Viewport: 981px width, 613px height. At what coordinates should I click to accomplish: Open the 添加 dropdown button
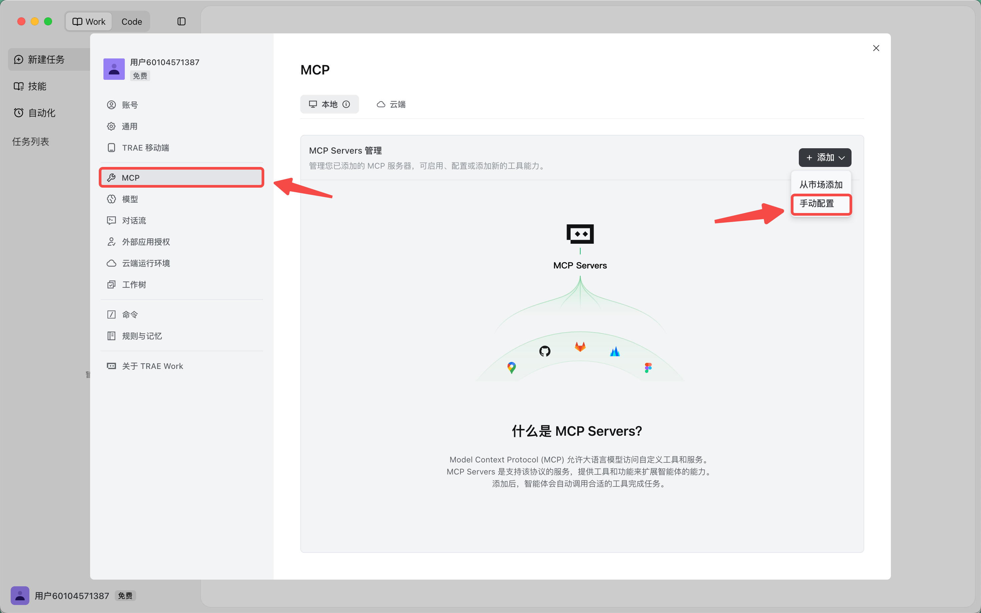click(x=825, y=158)
